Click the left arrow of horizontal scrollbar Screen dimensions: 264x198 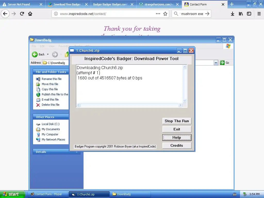(x=78, y=105)
